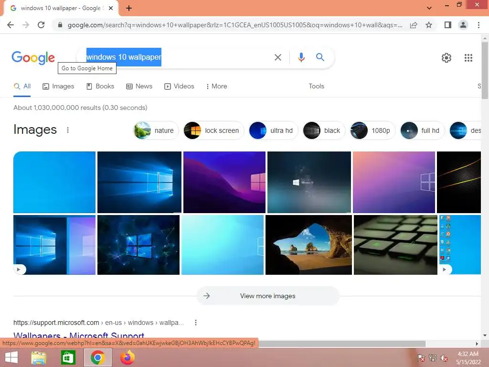Open File Explorer from taskbar
The height and width of the screenshot is (367, 489).
point(39,357)
